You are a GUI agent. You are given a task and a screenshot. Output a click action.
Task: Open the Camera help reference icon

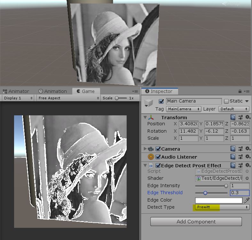233,149
